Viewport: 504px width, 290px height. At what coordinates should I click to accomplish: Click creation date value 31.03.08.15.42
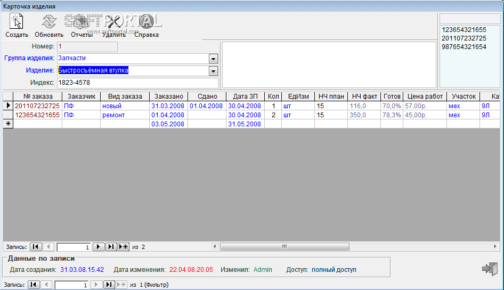click(x=82, y=270)
